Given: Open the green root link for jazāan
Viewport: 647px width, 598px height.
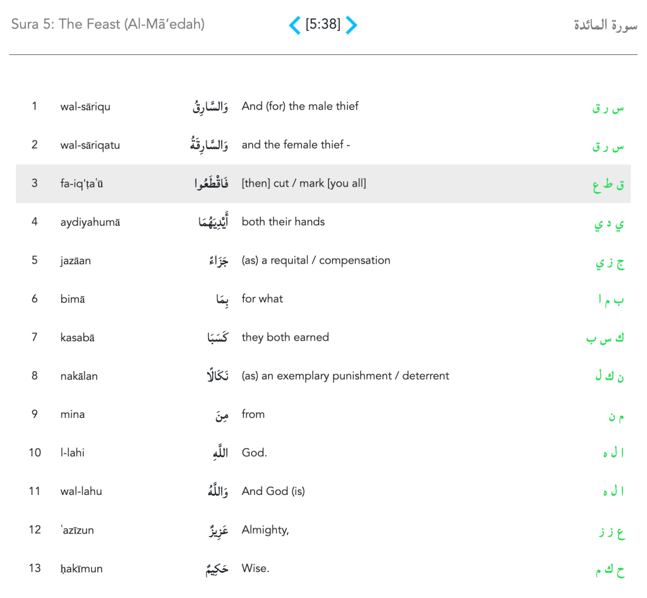Looking at the screenshot, I should coord(610,263).
